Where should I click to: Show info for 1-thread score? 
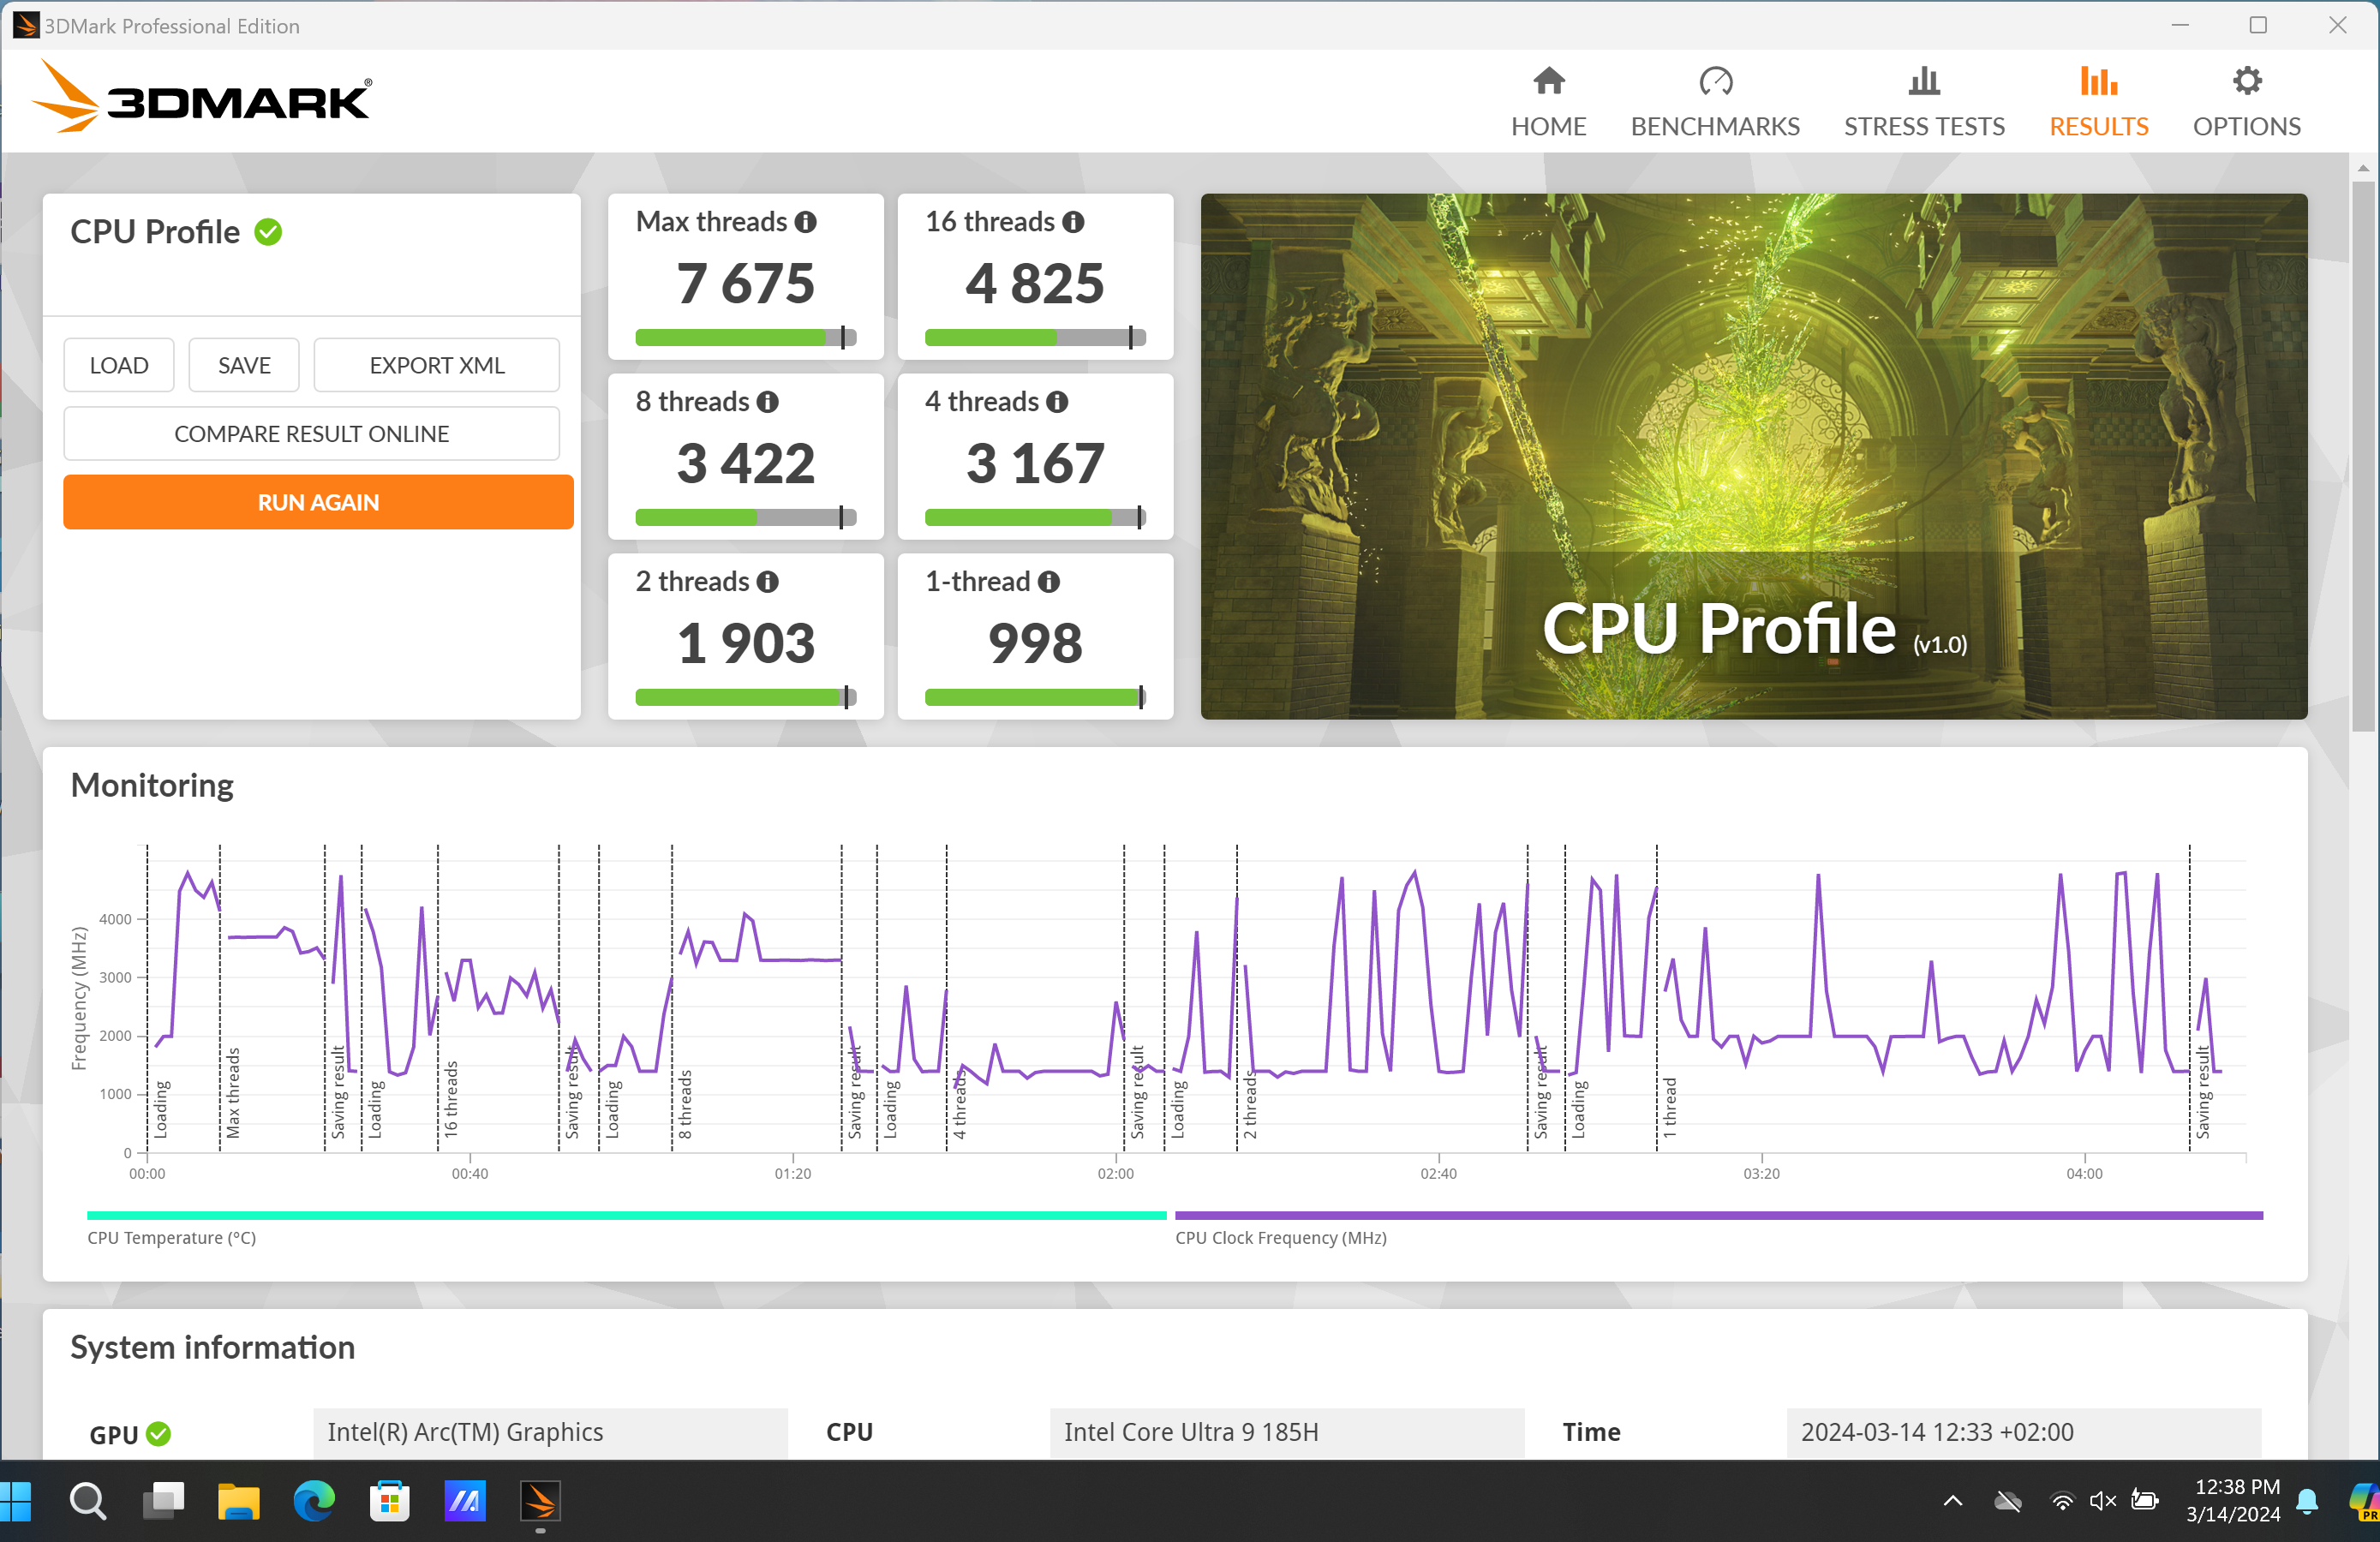1049,582
